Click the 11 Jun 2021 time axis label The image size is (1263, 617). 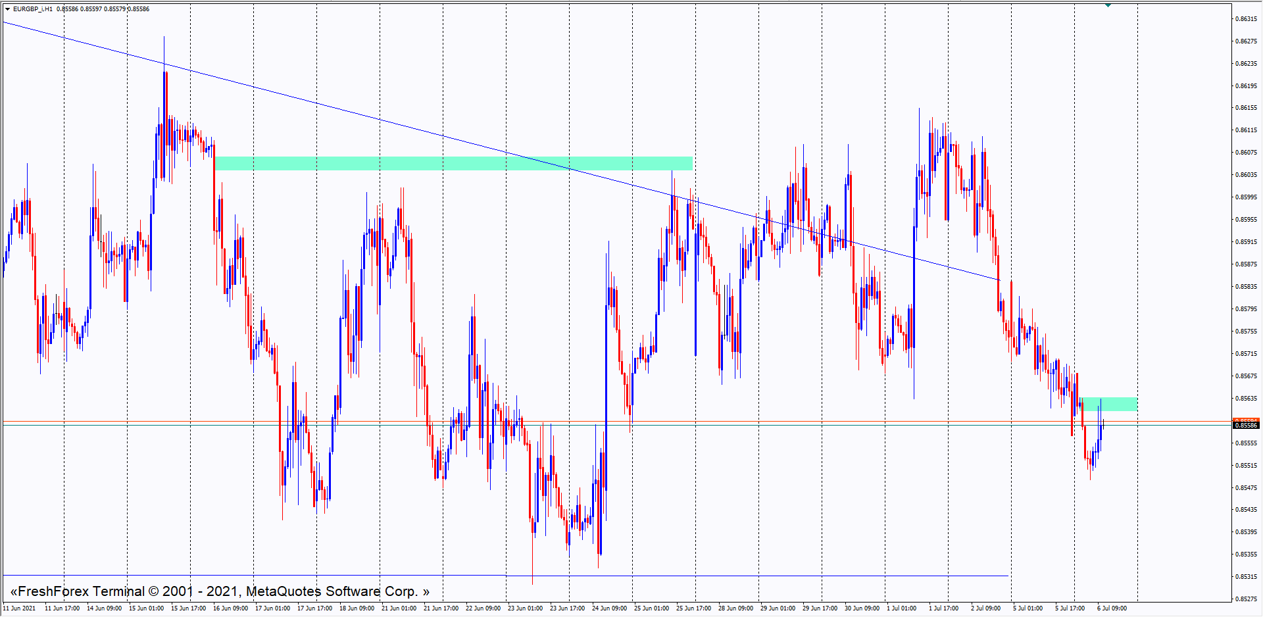pyautogui.click(x=20, y=608)
